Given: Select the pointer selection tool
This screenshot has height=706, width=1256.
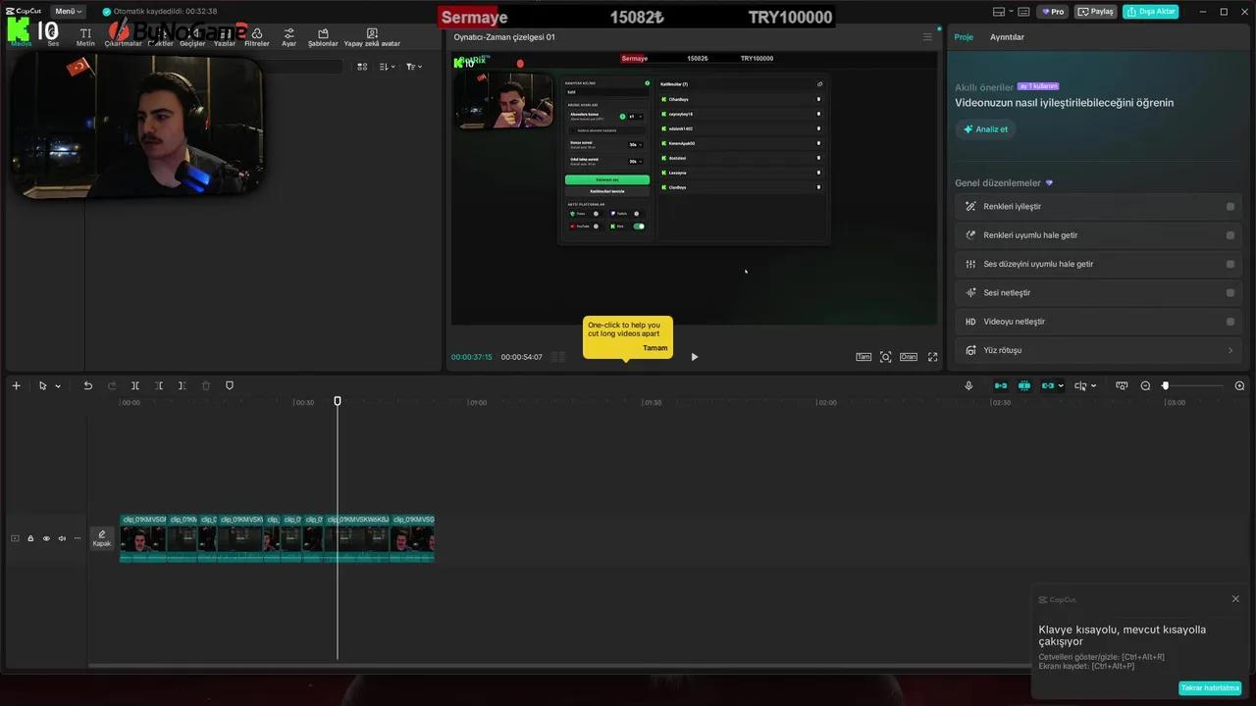Looking at the screenshot, I should point(42,386).
